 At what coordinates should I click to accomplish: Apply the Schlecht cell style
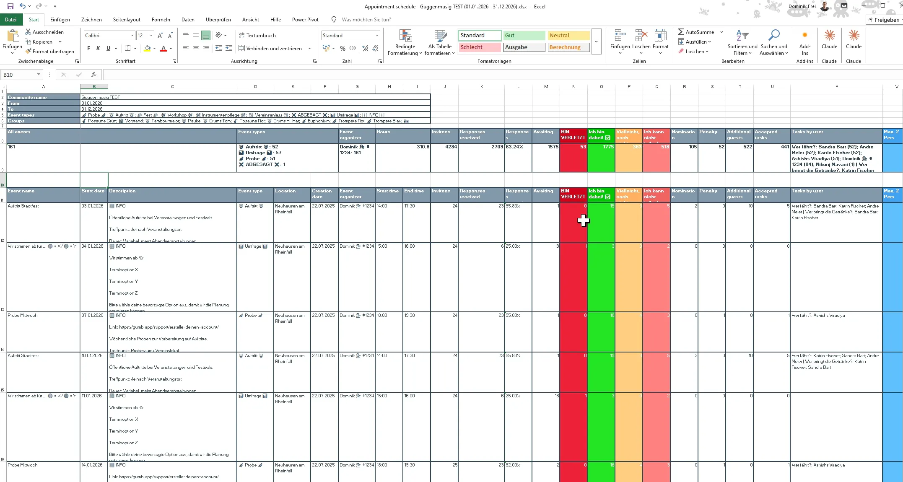pos(480,47)
